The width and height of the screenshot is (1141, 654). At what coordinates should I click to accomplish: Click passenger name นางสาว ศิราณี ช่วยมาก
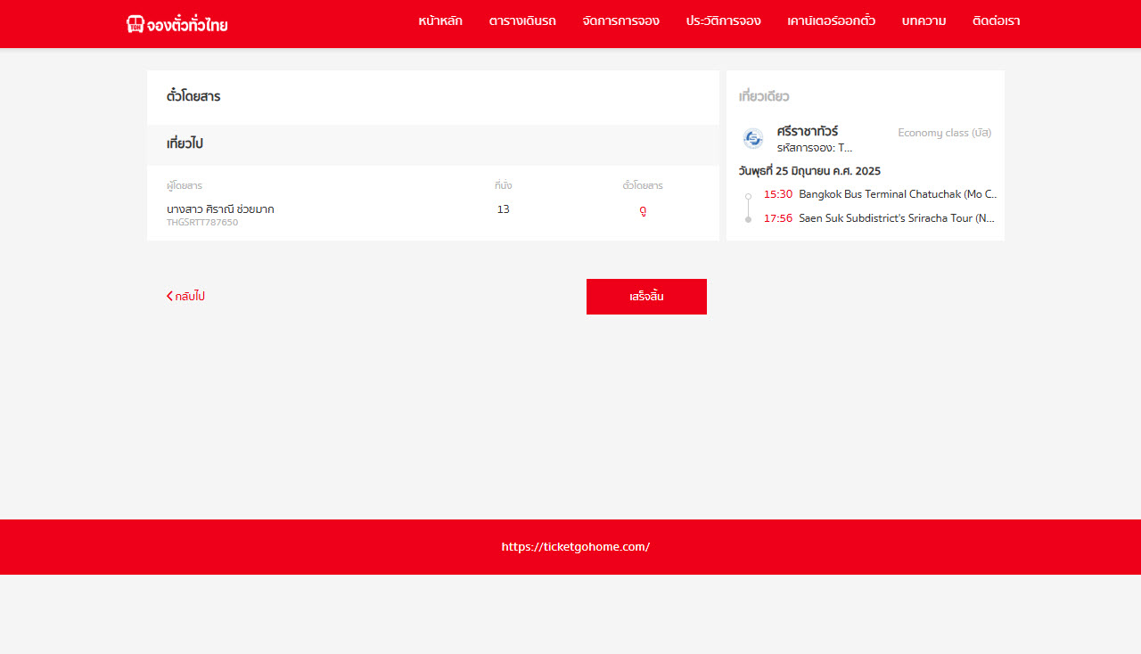click(x=220, y=209)
